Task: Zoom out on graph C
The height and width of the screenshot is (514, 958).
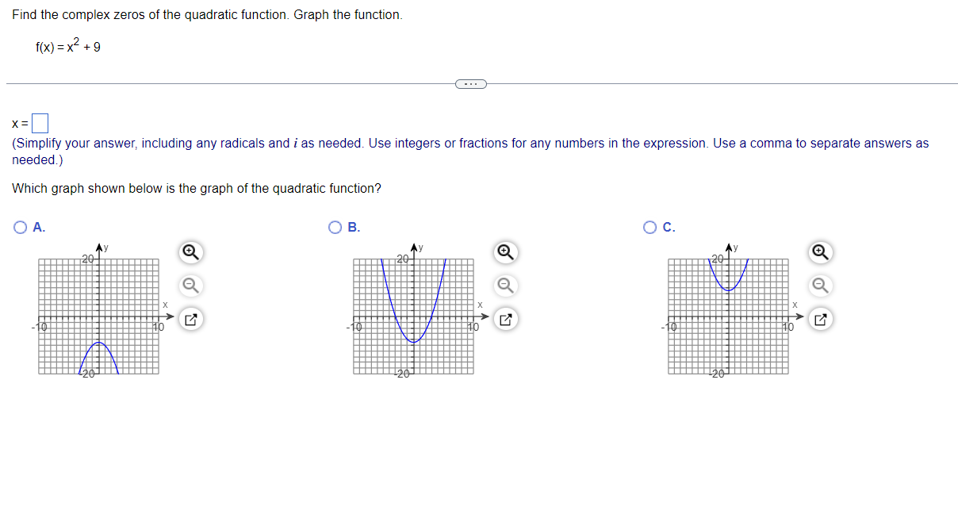Action: tap(820, 285)
